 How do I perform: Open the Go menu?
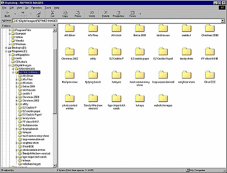pos(26,7)
